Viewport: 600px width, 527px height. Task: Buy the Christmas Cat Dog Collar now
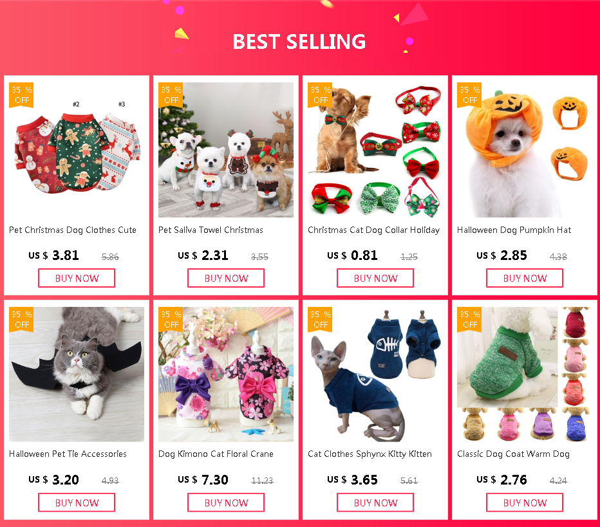point(375,278)
